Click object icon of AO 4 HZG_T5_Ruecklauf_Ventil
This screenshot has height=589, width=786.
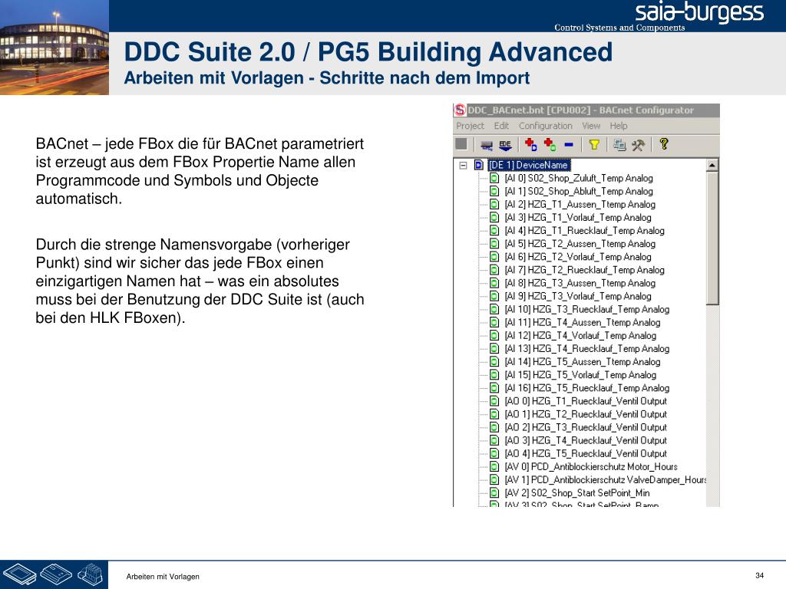click(494, 453)
